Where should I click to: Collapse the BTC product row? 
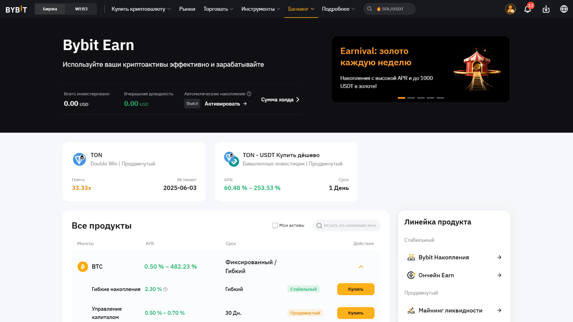[x=361, y=267]
